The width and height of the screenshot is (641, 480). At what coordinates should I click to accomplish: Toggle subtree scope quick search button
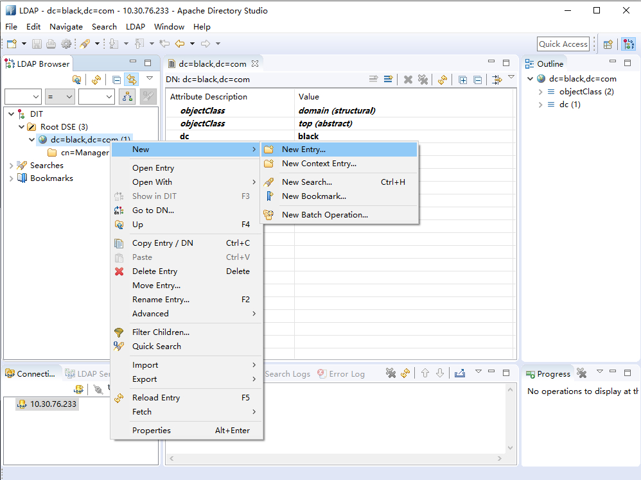[x=128, y=96]
